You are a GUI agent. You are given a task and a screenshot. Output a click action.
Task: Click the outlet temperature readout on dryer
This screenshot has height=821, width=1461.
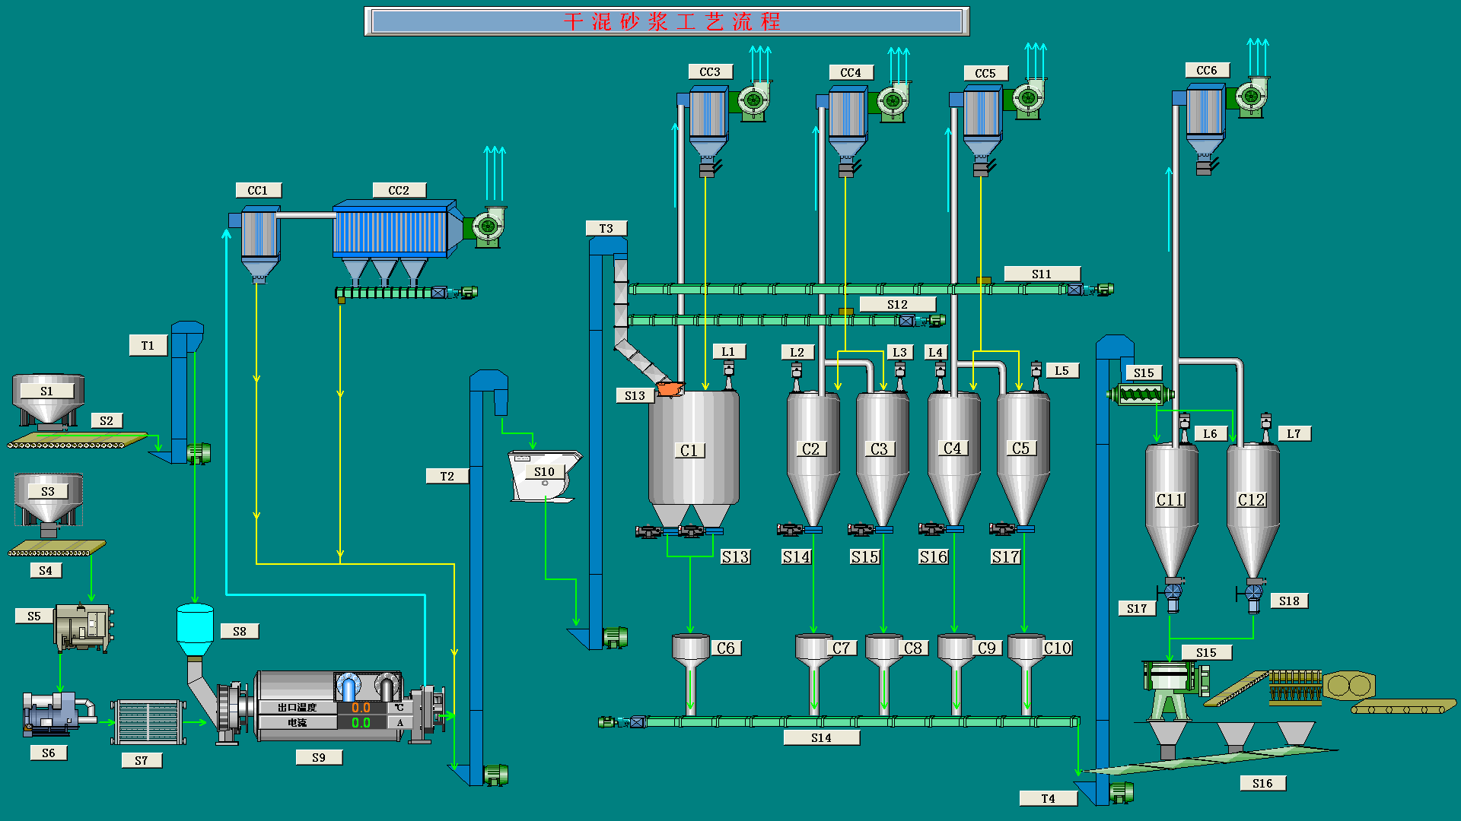361,708
